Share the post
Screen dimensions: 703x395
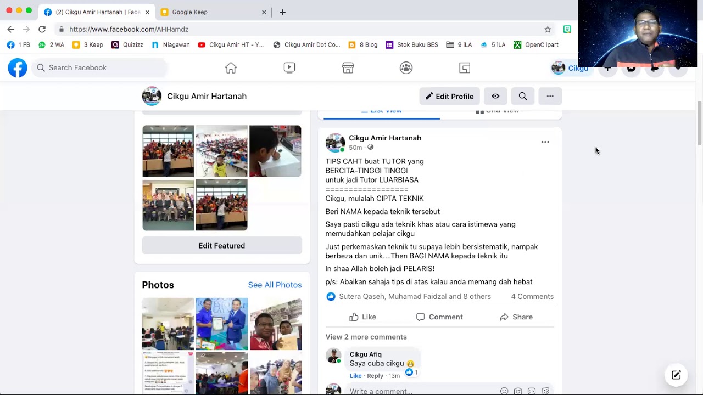tap(516, 317)
